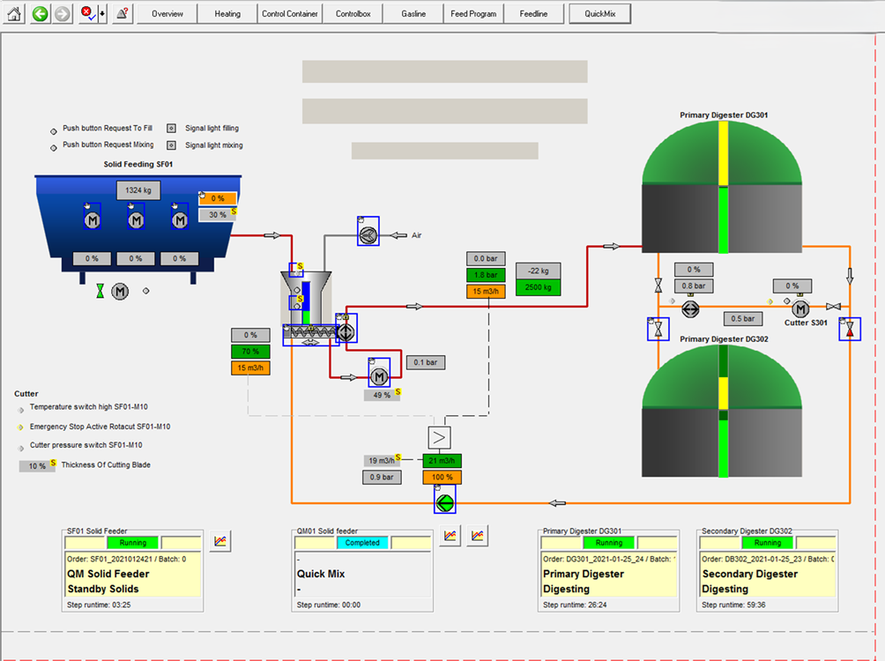The image size is (885, 661).
Task: Click the 1324 kg weight field on SF01
Action: pyautogui.click(x=138, y=190)
